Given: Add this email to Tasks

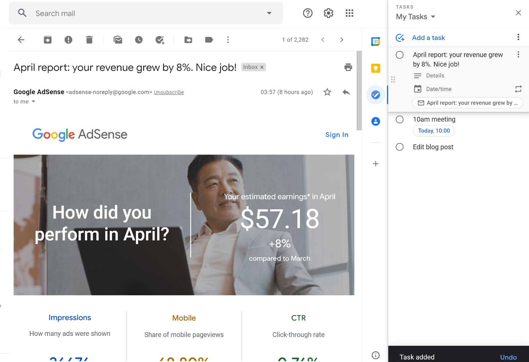Looking at the screenshot, I should (x=160, y=40).
